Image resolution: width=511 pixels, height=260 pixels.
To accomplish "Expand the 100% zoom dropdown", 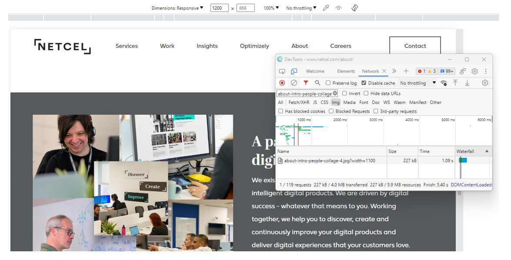I will [x=271, y=8].
